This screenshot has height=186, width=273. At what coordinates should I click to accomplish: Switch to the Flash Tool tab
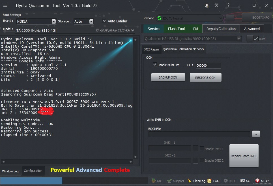pos(176,29)
